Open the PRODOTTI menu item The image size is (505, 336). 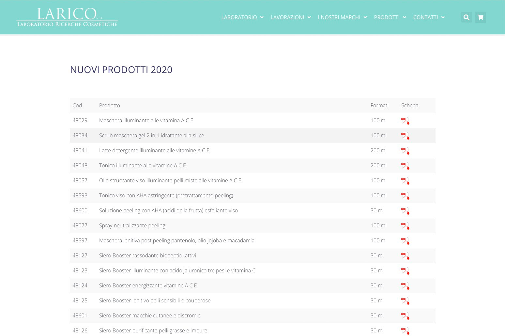pos(387,17)
